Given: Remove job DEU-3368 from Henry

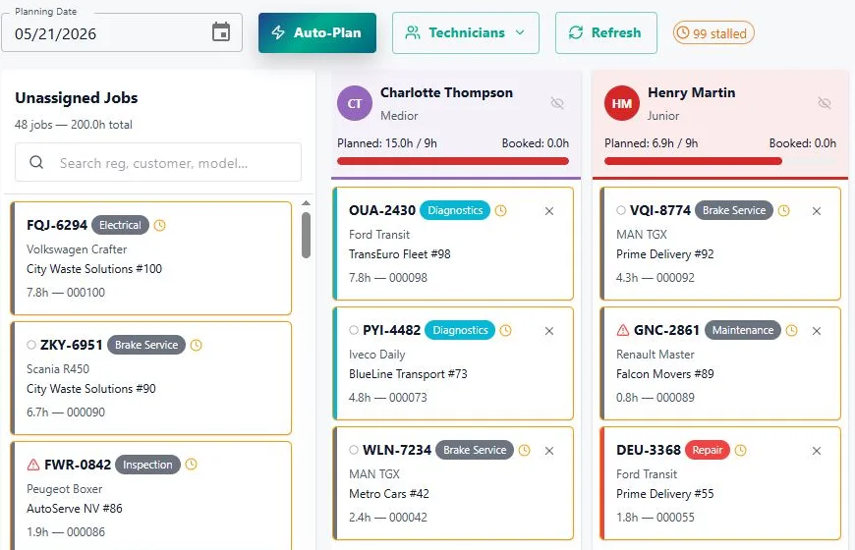Looking at the screenshot, I should pos(817,451).
